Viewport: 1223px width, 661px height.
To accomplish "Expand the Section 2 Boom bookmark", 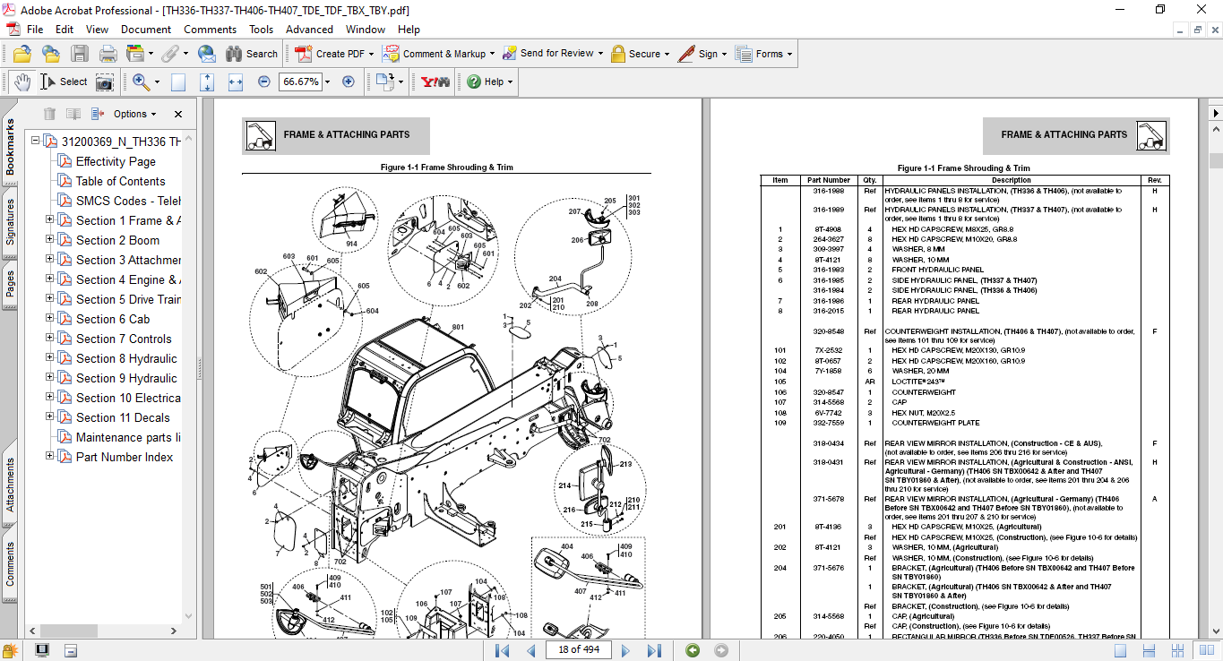I will pyautogui.click(x=50, y=240).
